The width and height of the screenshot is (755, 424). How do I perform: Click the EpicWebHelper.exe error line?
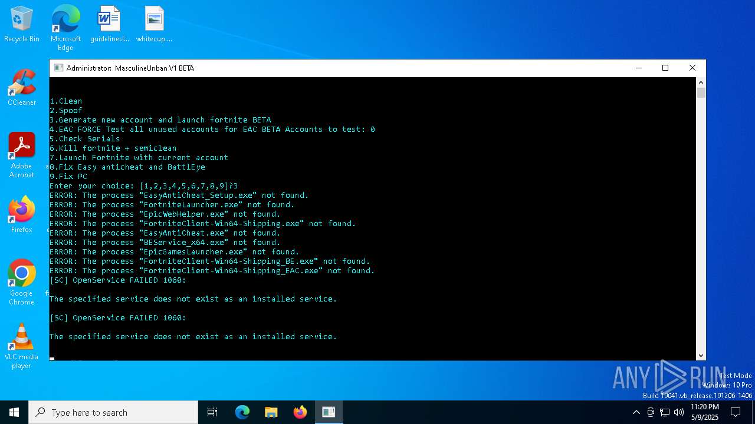pyautogui.click(x=165, y=214)
